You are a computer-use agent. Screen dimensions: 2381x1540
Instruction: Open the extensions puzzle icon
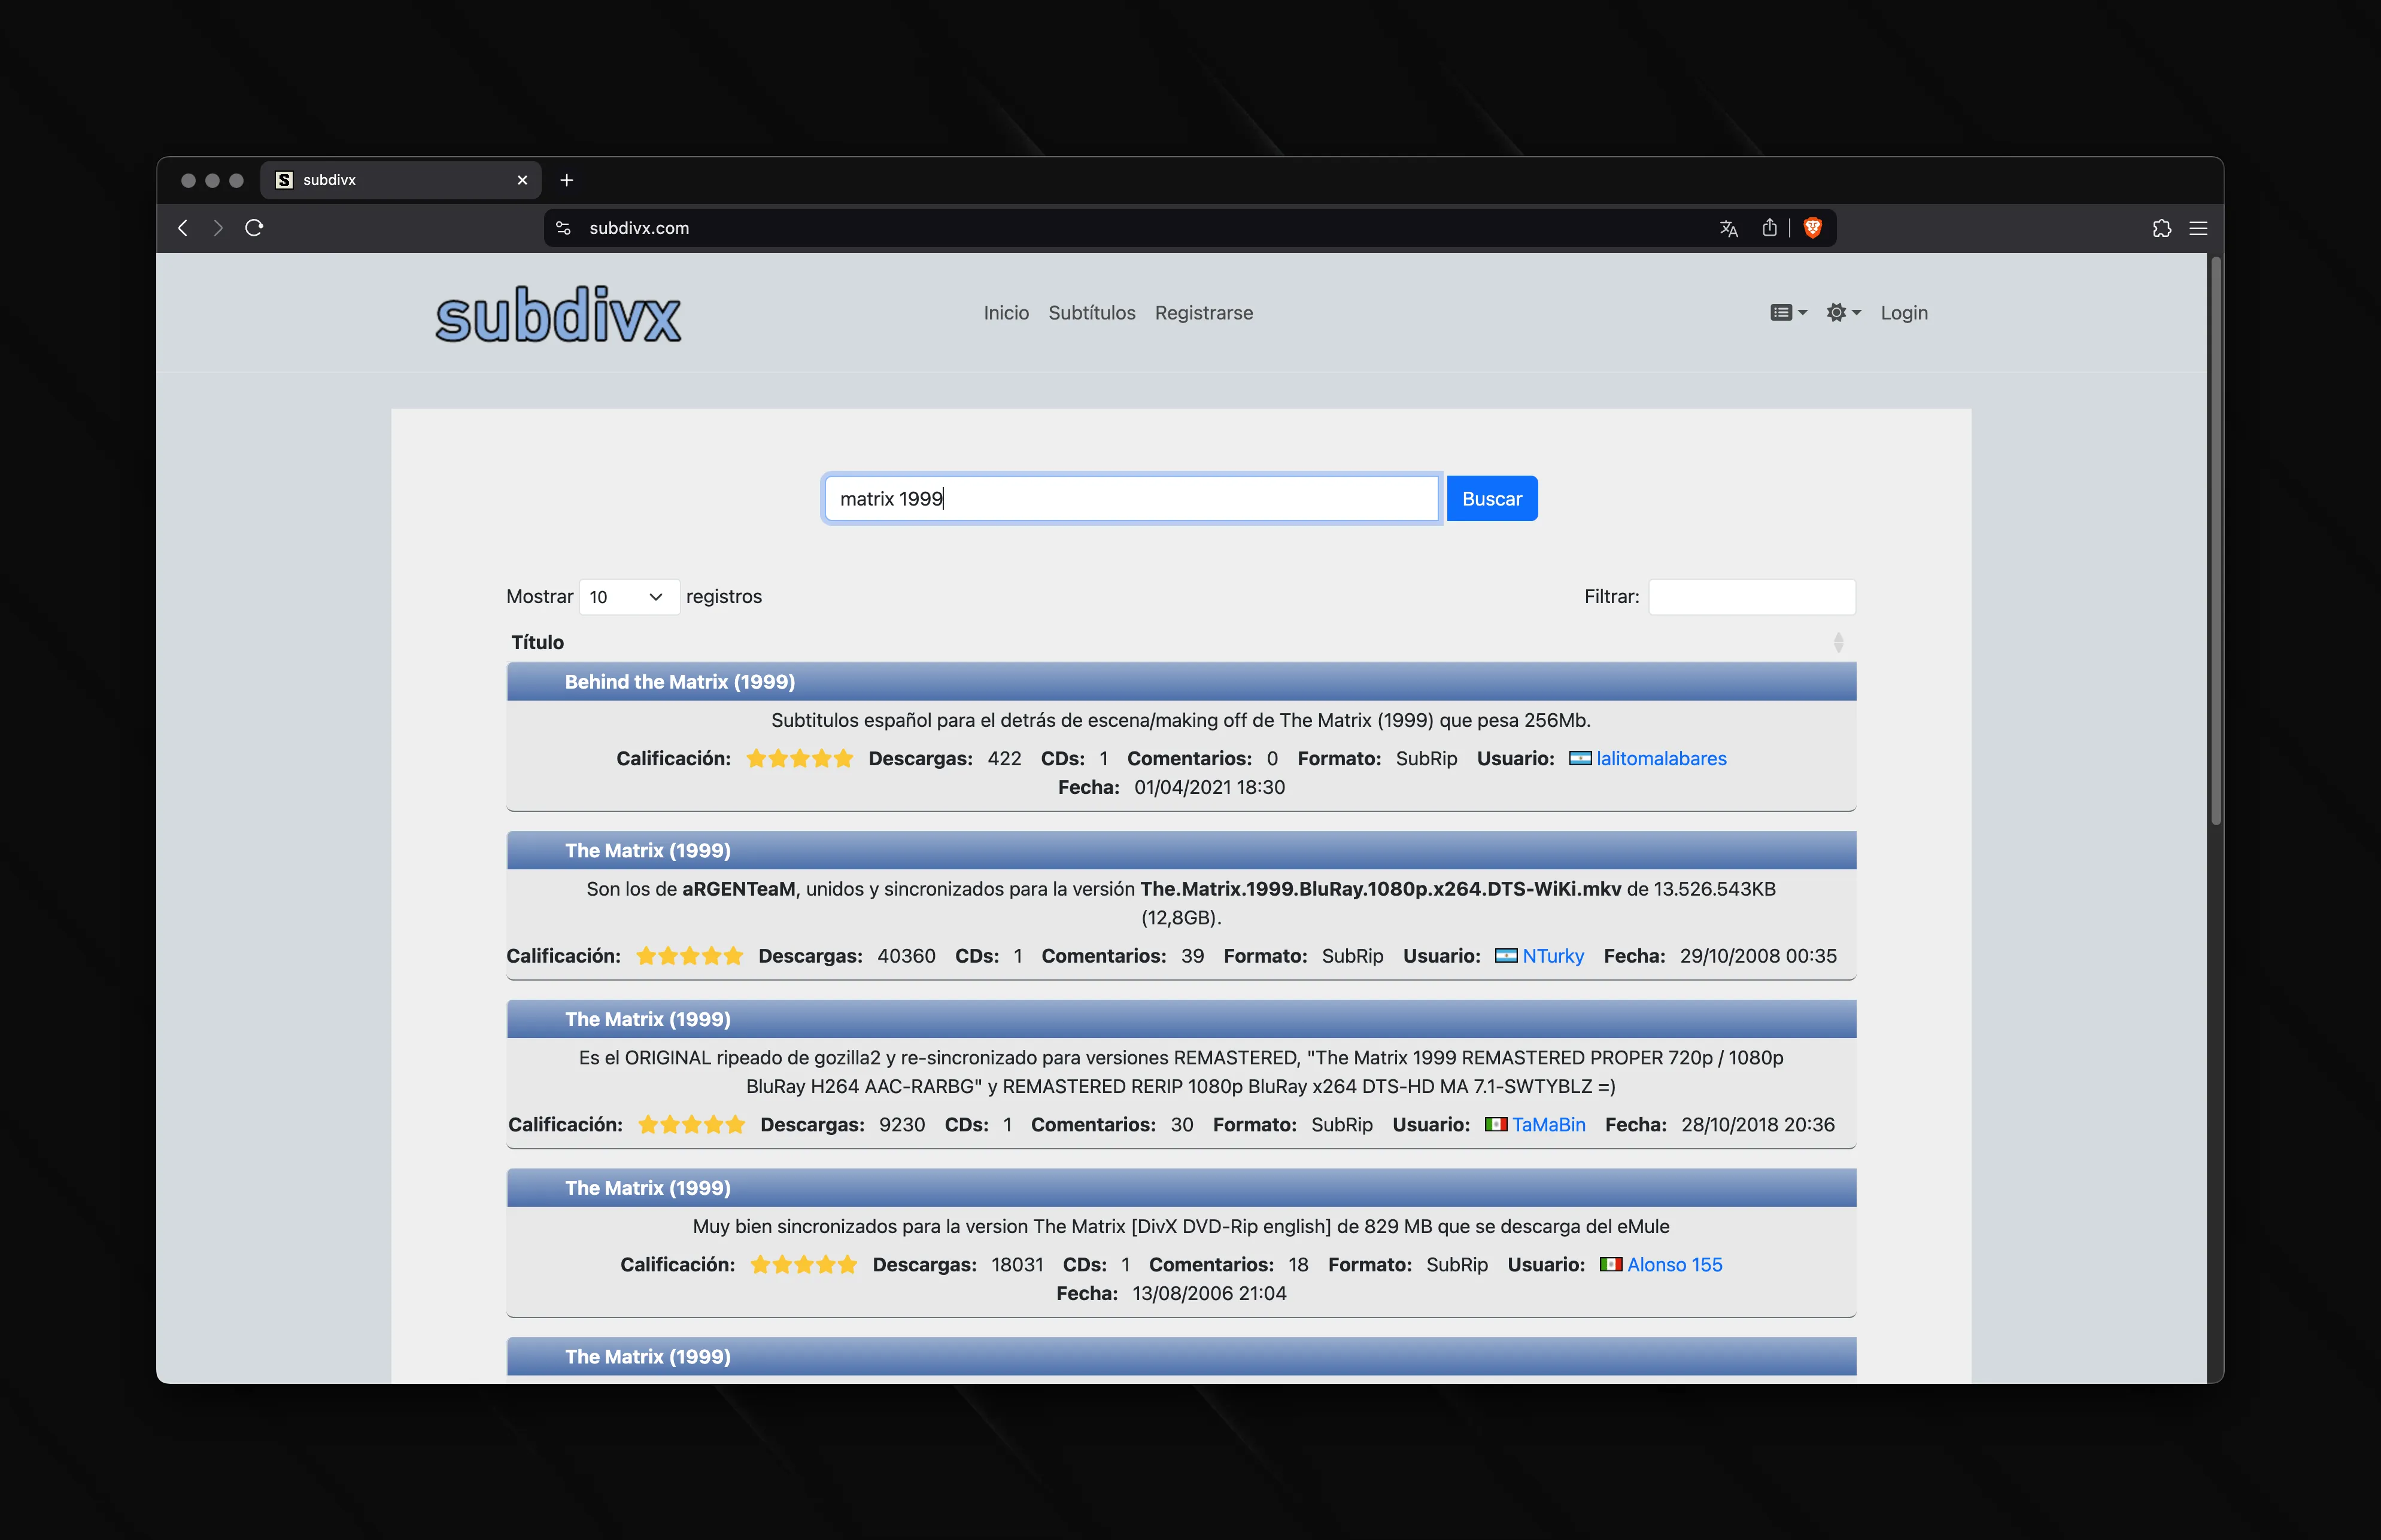pos(2162,228)
